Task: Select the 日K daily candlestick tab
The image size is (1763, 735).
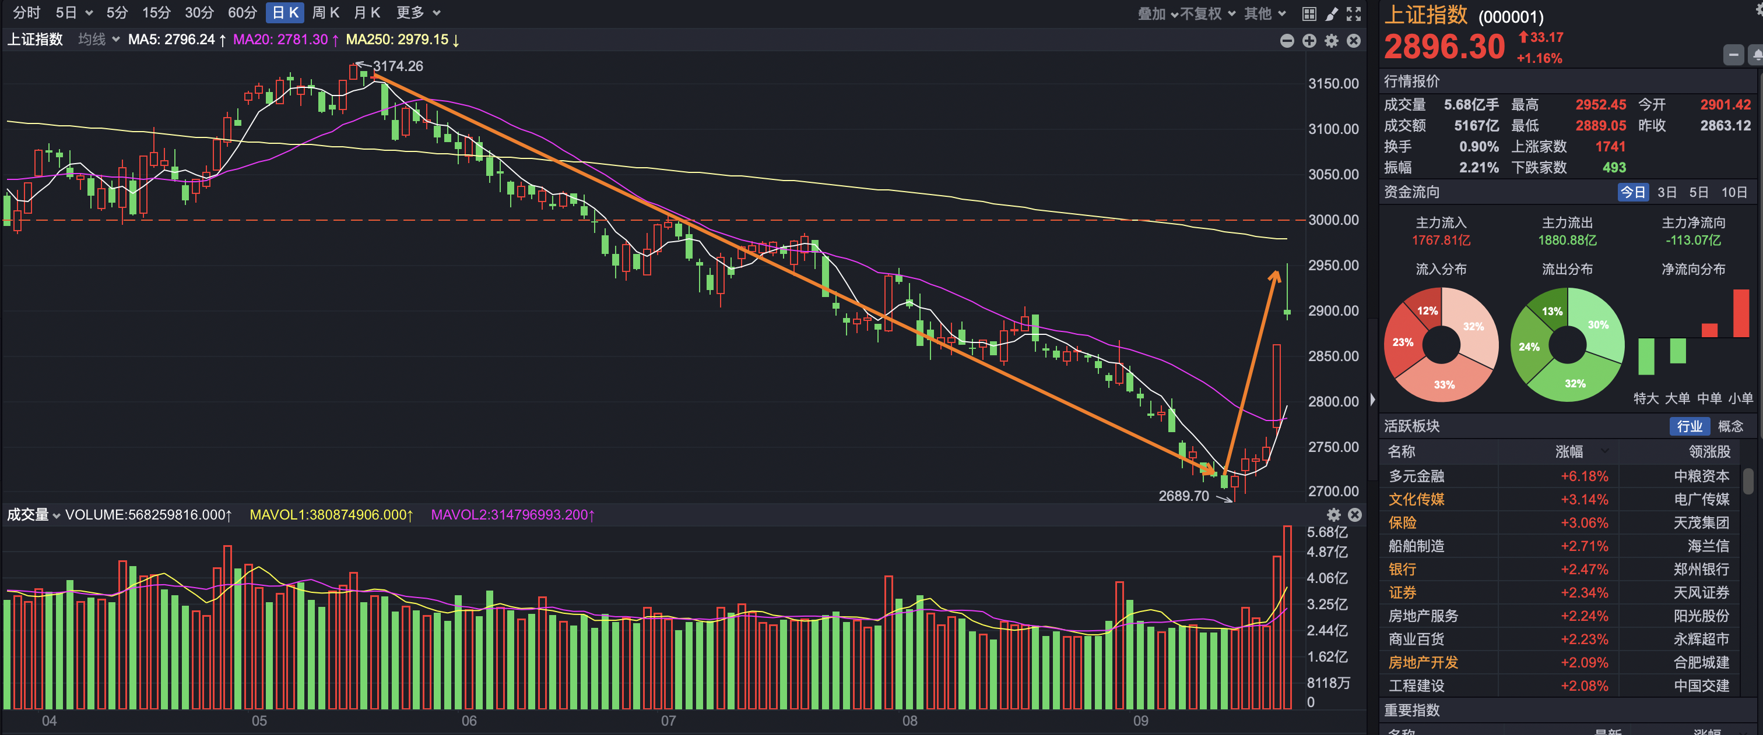Action: pos(285,13)
